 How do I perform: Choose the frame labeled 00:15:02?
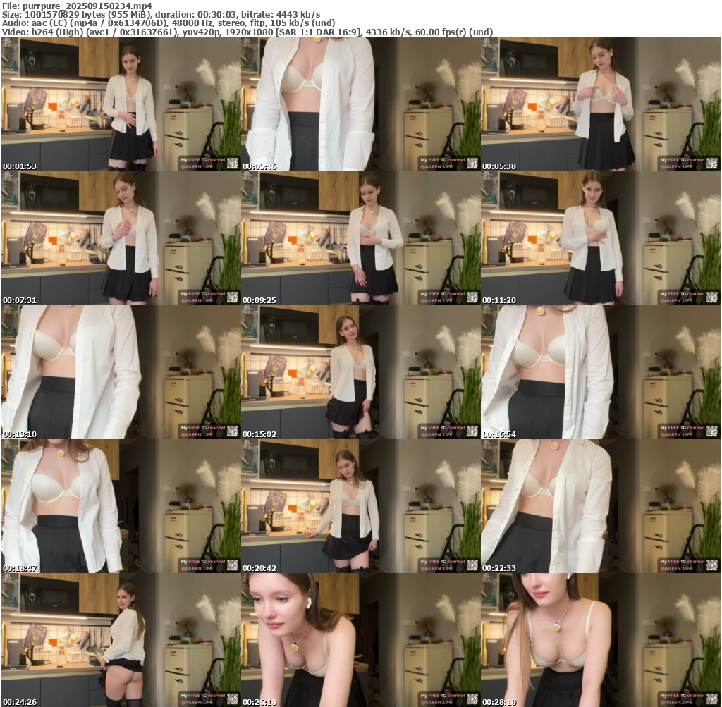click(x=360, y=372)
